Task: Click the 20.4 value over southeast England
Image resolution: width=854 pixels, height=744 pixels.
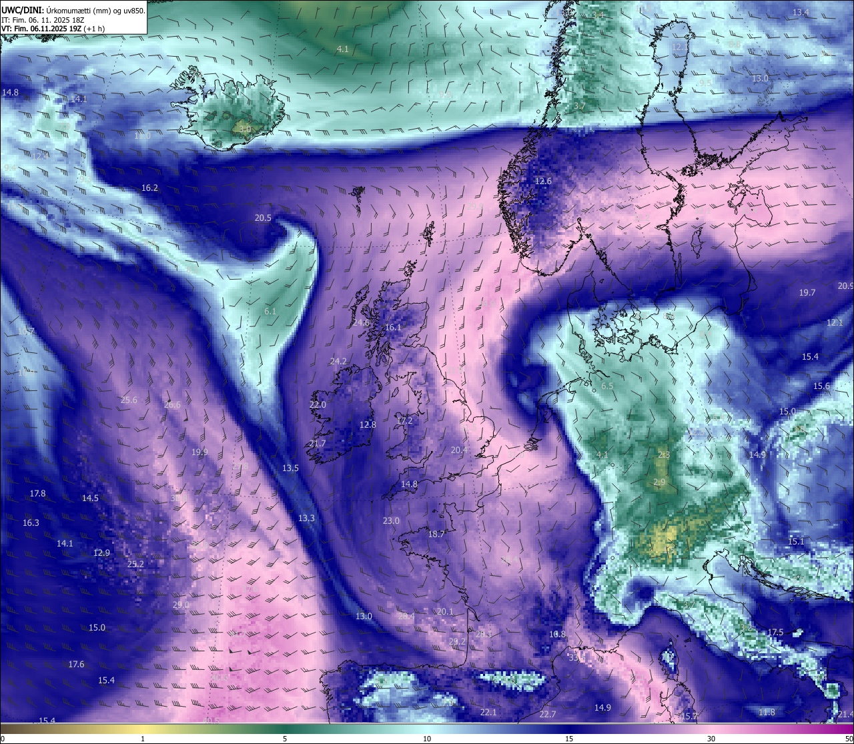Action: click(x=459, y=450)
